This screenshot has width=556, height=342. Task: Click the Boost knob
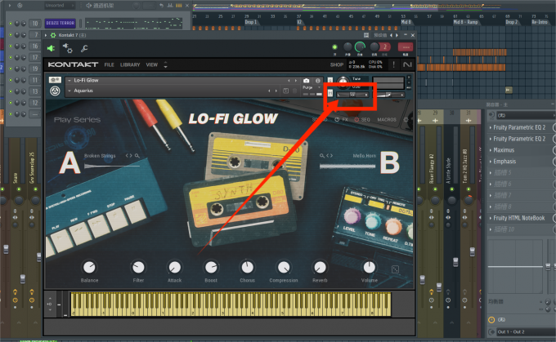tap(211, 267)
